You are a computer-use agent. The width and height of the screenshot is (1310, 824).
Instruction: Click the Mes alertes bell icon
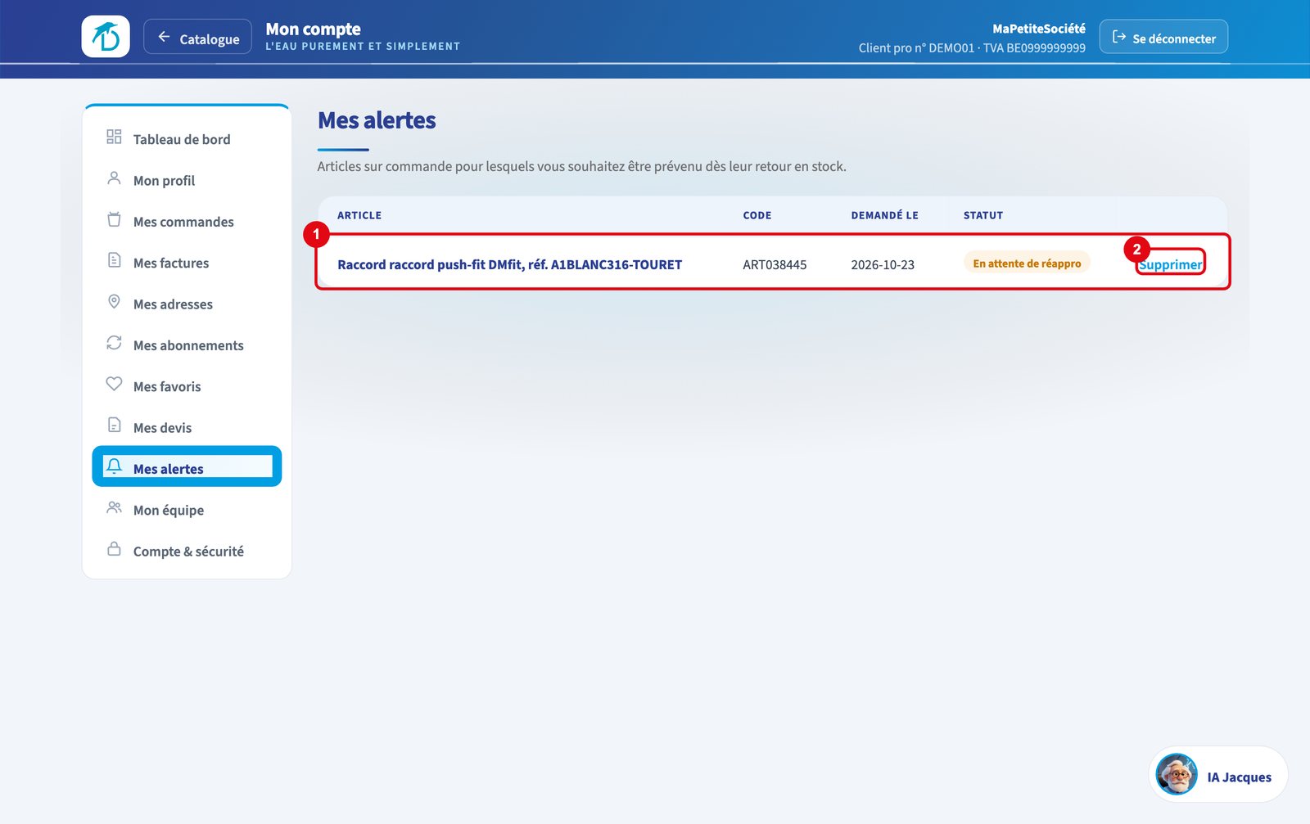tap(114, 466)
